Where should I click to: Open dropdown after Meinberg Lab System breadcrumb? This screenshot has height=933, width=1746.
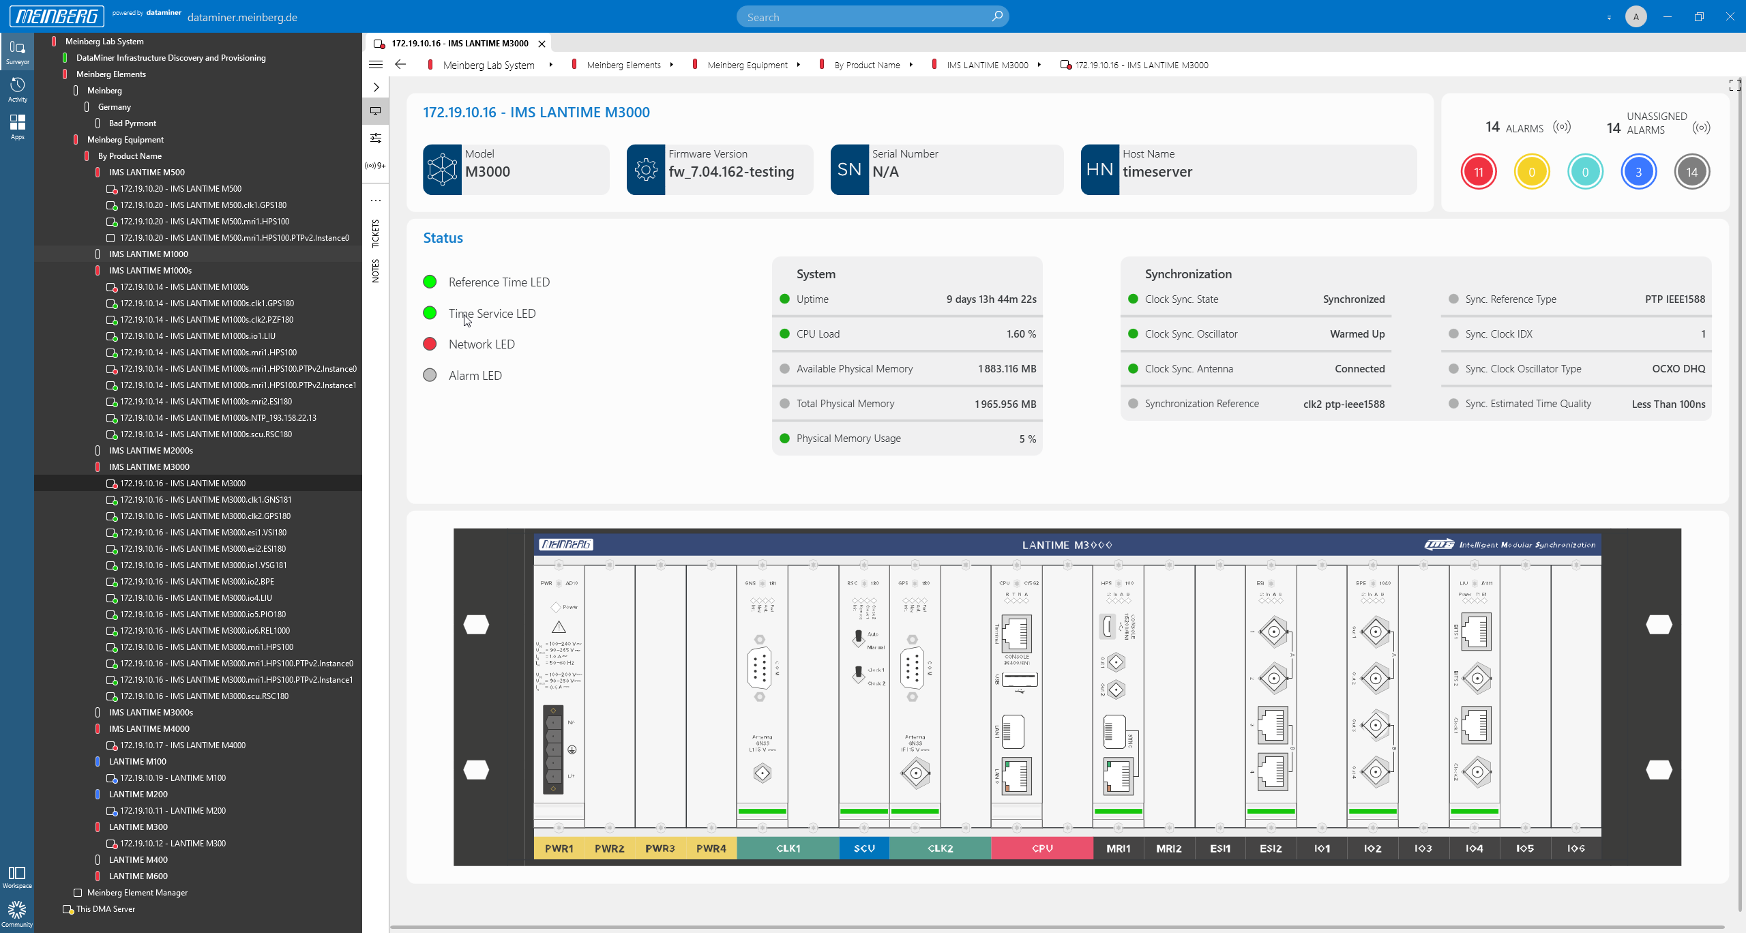tap(550, 65)
